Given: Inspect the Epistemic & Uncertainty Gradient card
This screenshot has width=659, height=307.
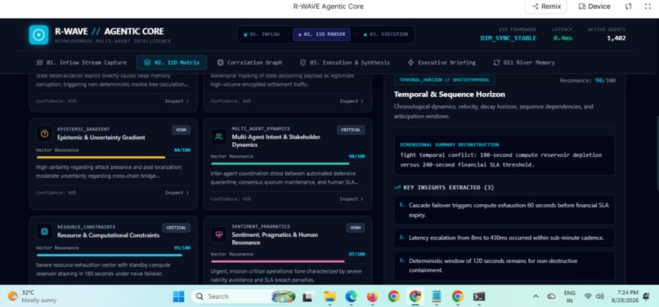Looking at the screenshot, I should [x=177, y=193].
